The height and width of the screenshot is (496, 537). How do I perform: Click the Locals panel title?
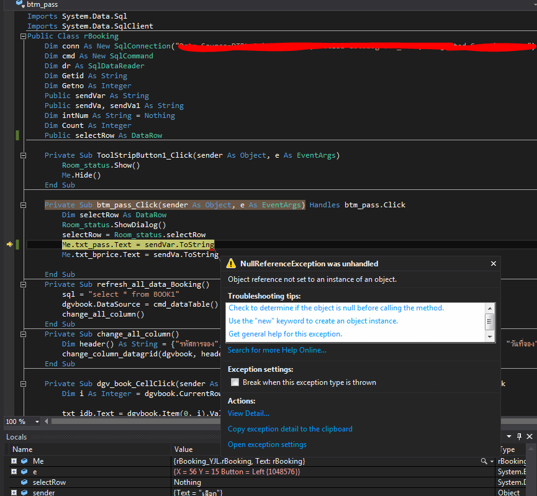[16, 437]
